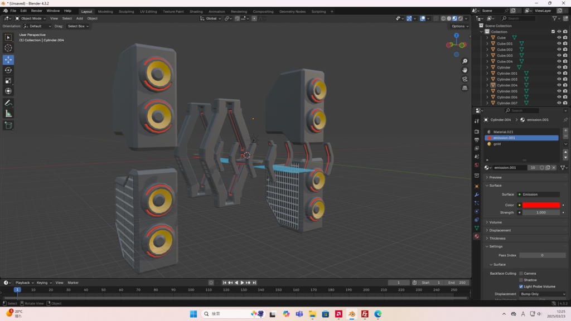Activate the Rotate tool
The width and height of the screenshot is (571, 321).
click(x=8, y=70)
